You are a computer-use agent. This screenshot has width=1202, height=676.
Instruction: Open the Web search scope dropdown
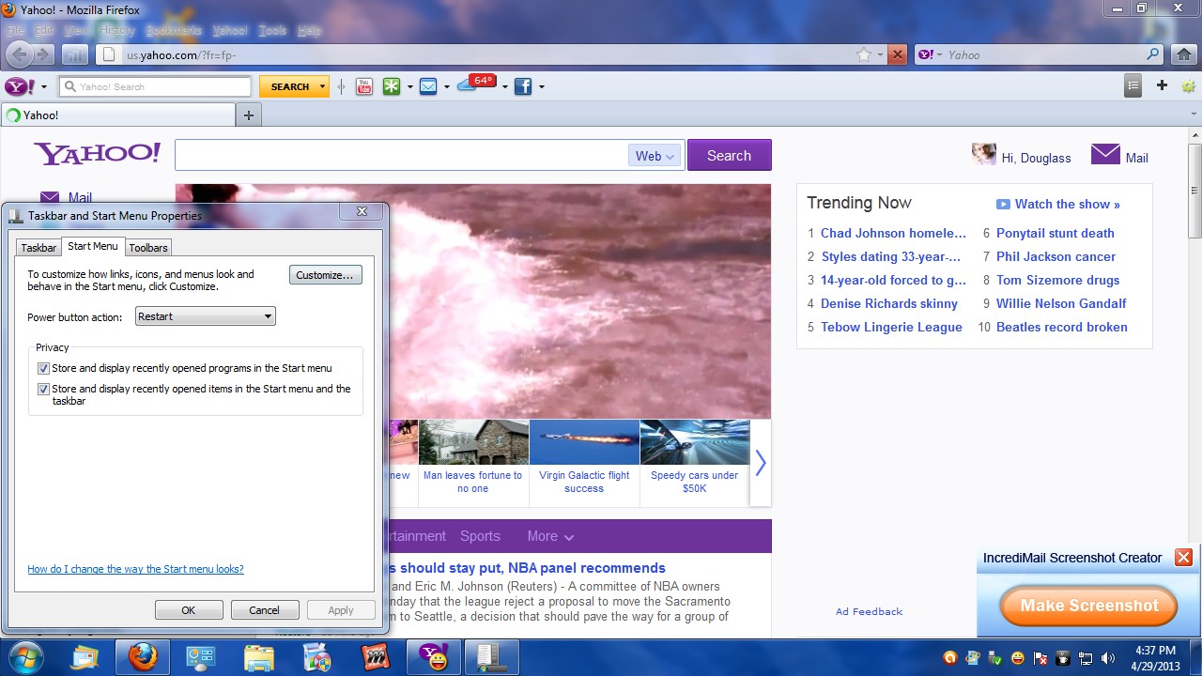click(x=655, y=156)
